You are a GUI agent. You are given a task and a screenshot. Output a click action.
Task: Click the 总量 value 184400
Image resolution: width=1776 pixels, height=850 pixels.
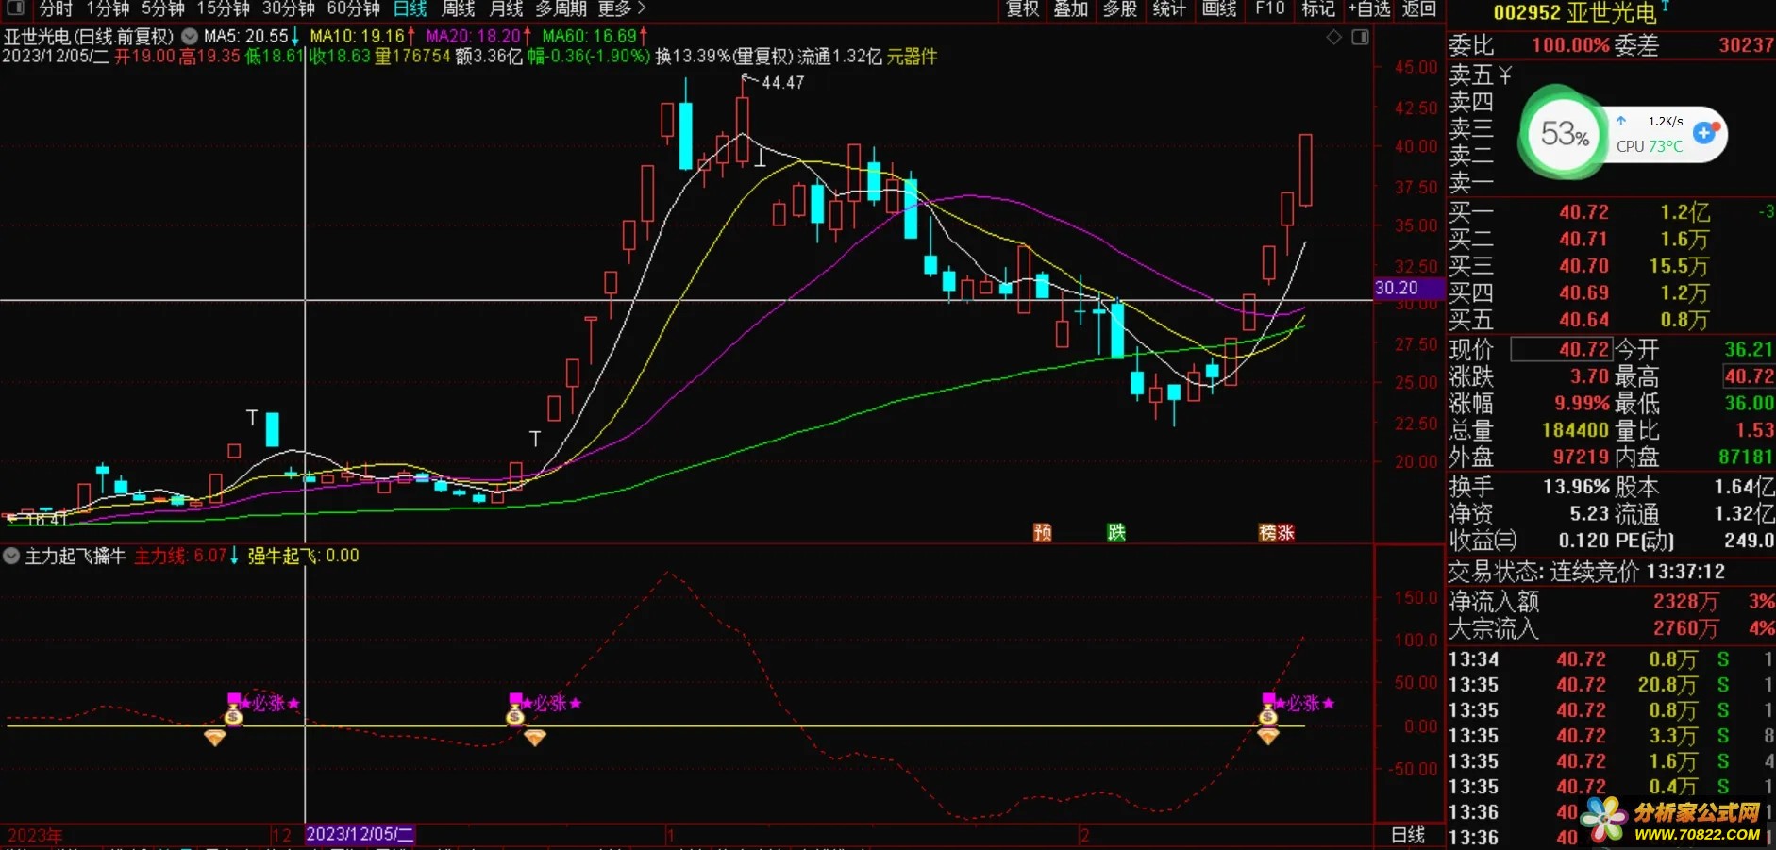coord(1575,430)
